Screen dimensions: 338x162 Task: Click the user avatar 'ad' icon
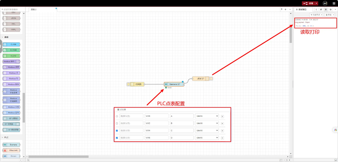(x=325, y=3)
